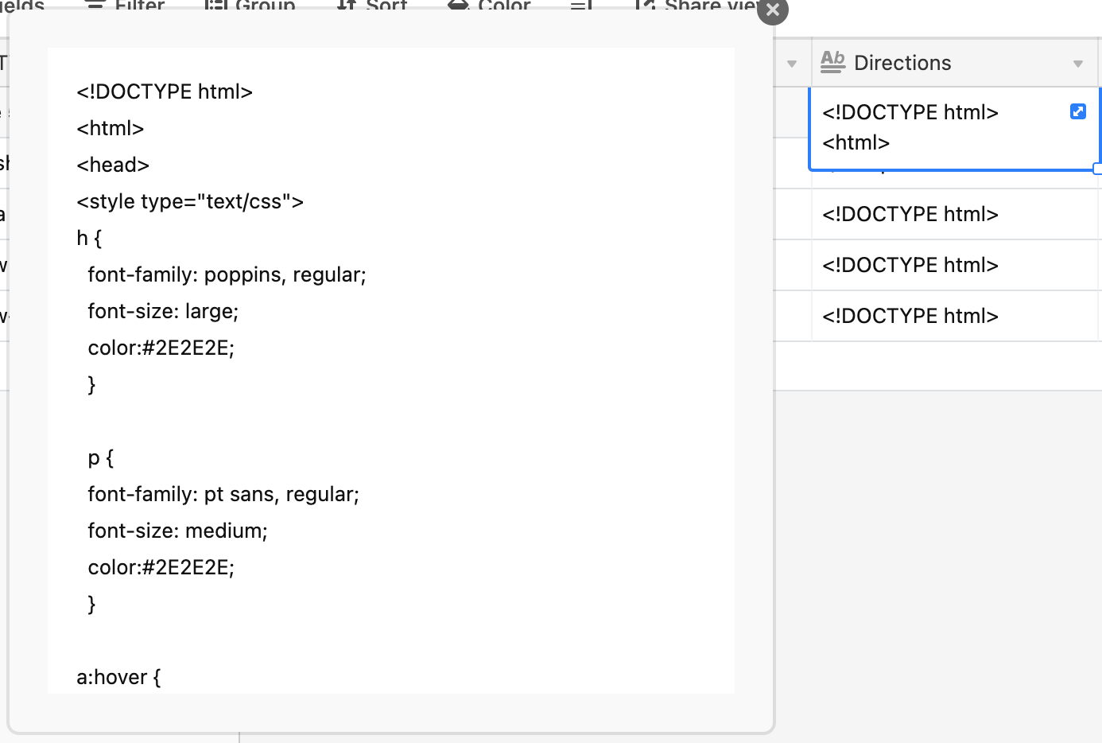1102x743 pixels.
Task: Click the fill handle on selected cell corner
Action: click(x=1098, y=169)
